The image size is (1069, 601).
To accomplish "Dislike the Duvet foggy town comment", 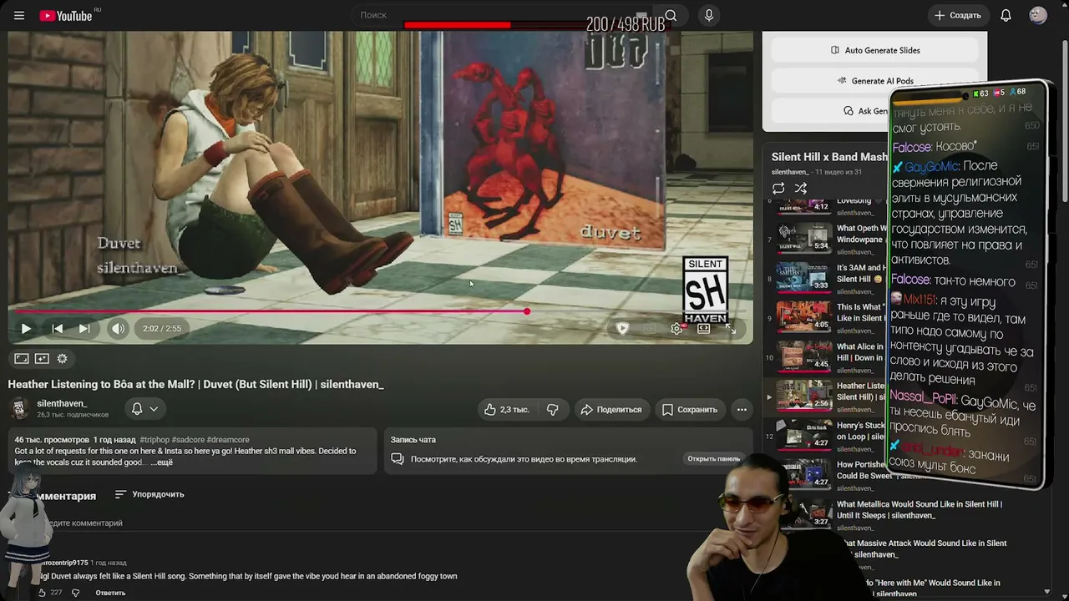I will pos(75,593).
